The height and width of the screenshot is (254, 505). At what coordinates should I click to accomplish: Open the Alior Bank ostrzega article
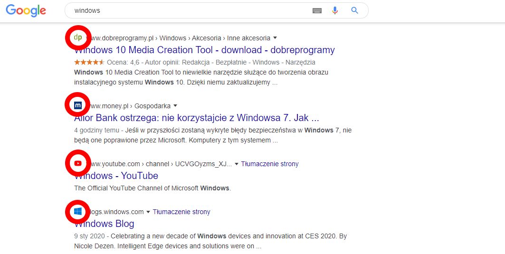[x=197, y=118]
